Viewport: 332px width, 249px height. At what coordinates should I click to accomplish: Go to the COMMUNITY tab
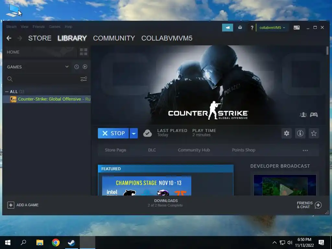point(114,38)
